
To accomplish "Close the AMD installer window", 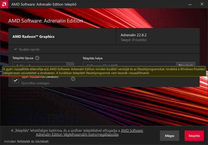I will coord(202,4).
